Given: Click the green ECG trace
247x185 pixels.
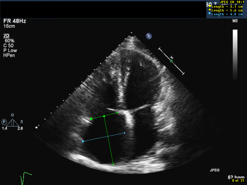Looking at the screenshot, I should pos(26,176).
